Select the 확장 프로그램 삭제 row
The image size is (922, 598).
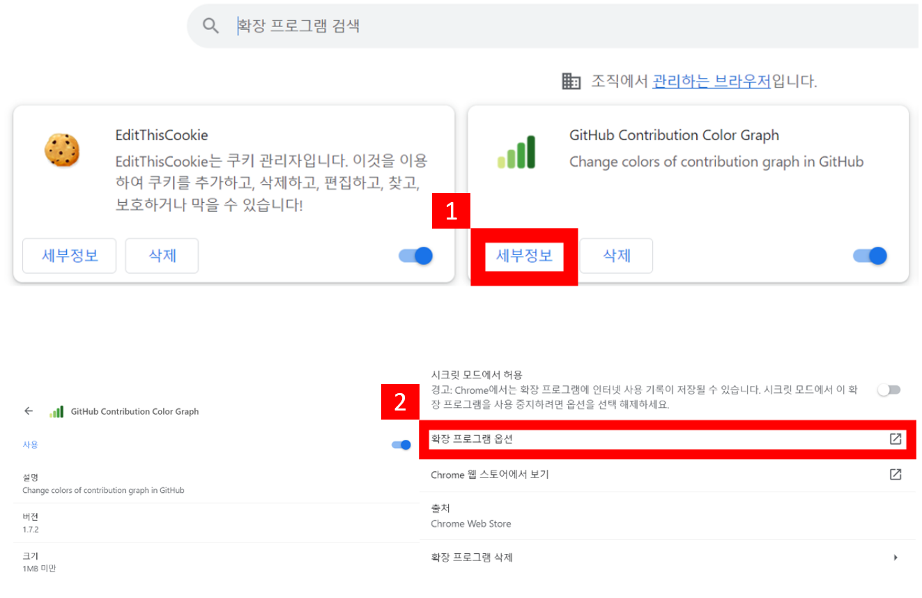[668, 558]
